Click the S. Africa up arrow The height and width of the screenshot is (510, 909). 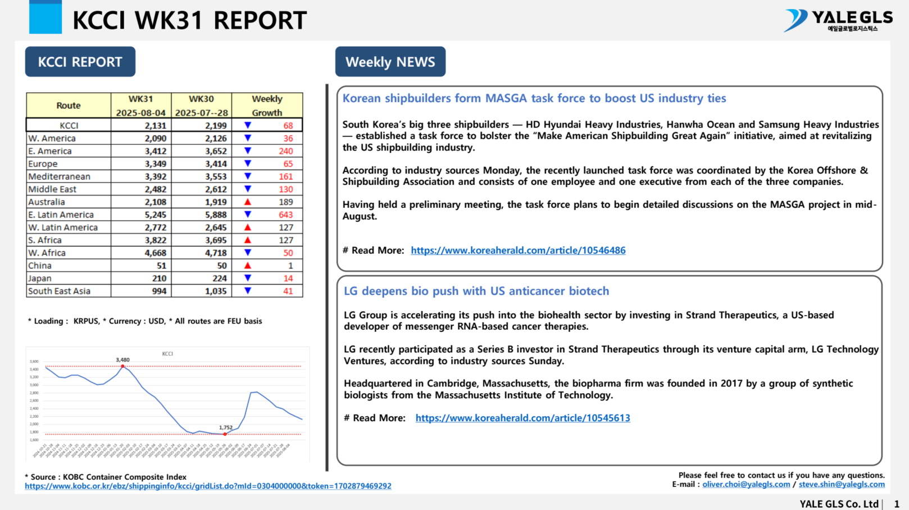pyautogui.click(x=248, y=240)
